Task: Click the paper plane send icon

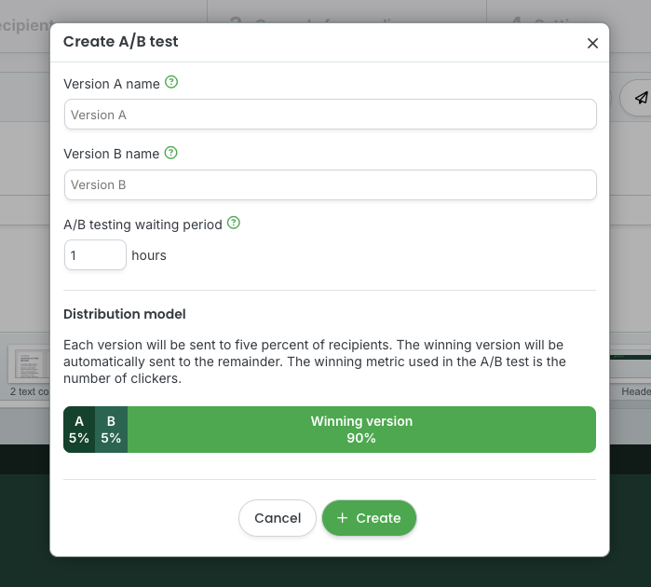Action: pyautogui.click(x=641, y=98)
